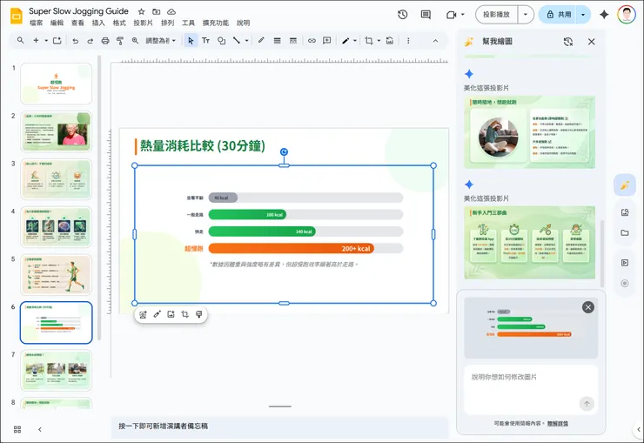644x443 pixels.
Task: Redo the last action
Action: pyautogui.click(x=90, y=41)
